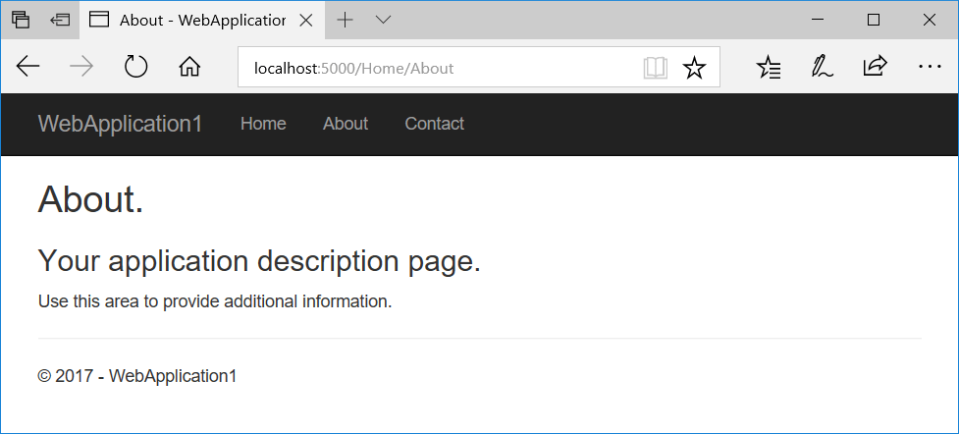Open the tabs you've set aside panel
Screen dimensions: 959x434
pyautogui.click(x=21, y=20)
